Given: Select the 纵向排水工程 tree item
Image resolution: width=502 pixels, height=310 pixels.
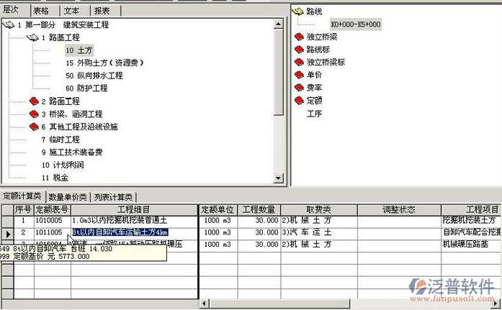Looking at the screenshot, I should tap(97, 76).
